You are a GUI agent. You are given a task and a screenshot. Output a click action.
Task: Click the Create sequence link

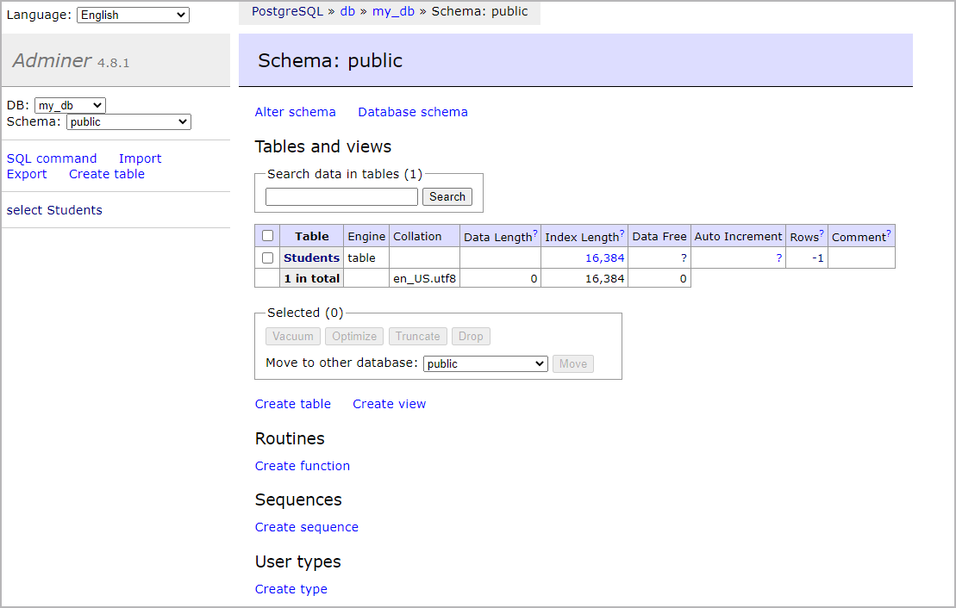tap(307, 528)
